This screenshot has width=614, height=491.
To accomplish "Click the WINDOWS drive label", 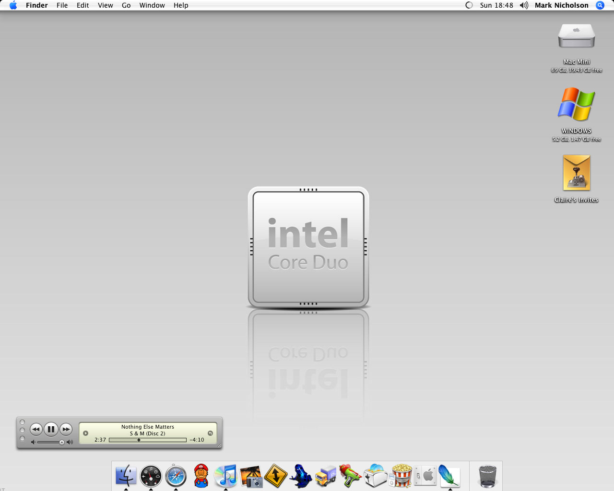I will coord(577,131).
